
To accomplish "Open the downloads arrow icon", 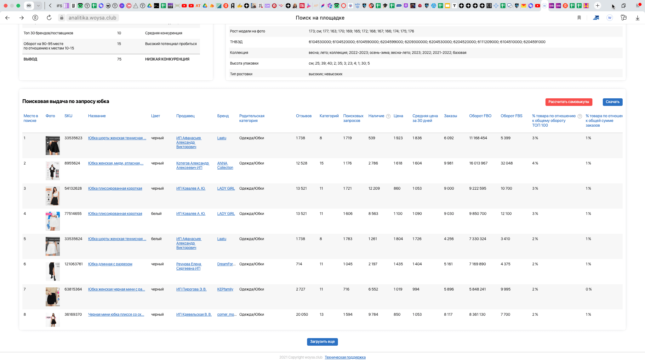I will coord(637,18).
